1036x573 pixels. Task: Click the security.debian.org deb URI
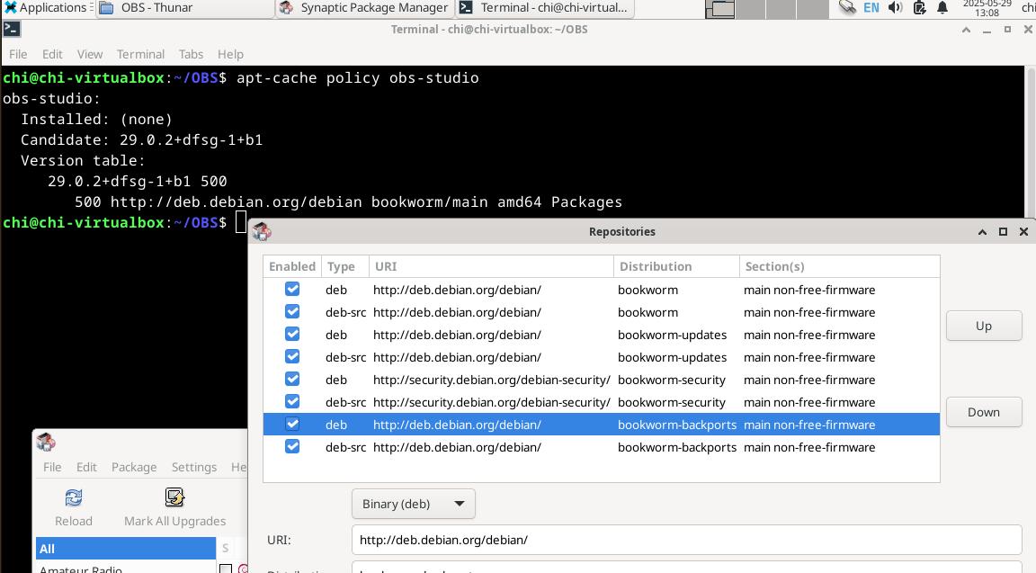click(x=492, y=380)
